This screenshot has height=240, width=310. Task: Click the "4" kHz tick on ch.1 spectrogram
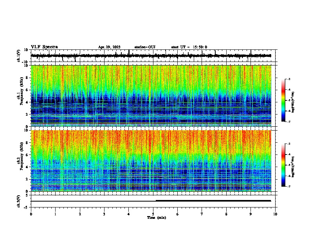27,102
